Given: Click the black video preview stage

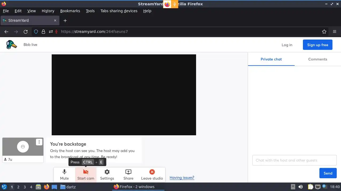Looking at the screenshot, I should coord(124,95).
